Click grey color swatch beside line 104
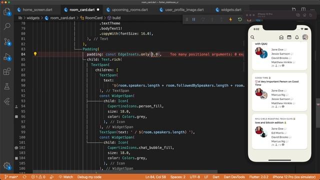Screen dimensions: 320x180 click(16, 158)
